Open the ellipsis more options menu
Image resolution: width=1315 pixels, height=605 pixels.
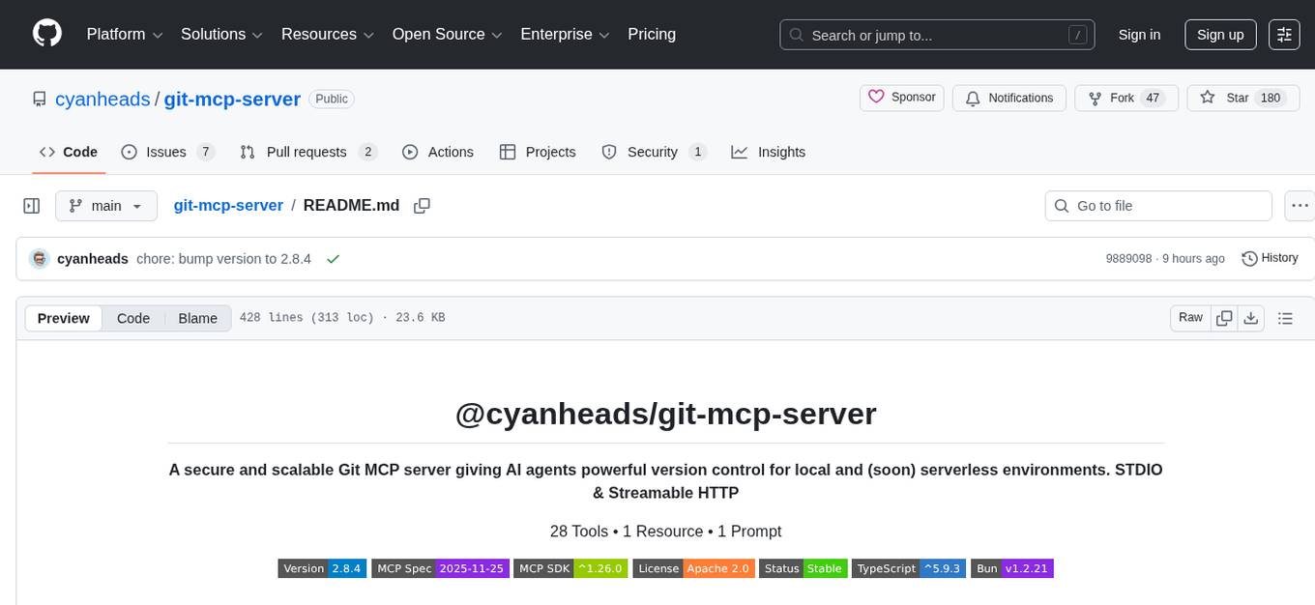1300,205
